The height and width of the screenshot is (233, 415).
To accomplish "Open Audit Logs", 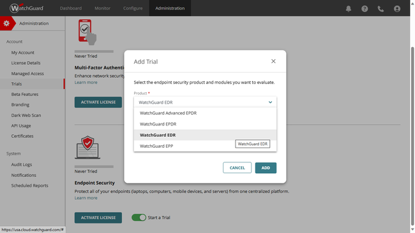I will coord(22,164).
